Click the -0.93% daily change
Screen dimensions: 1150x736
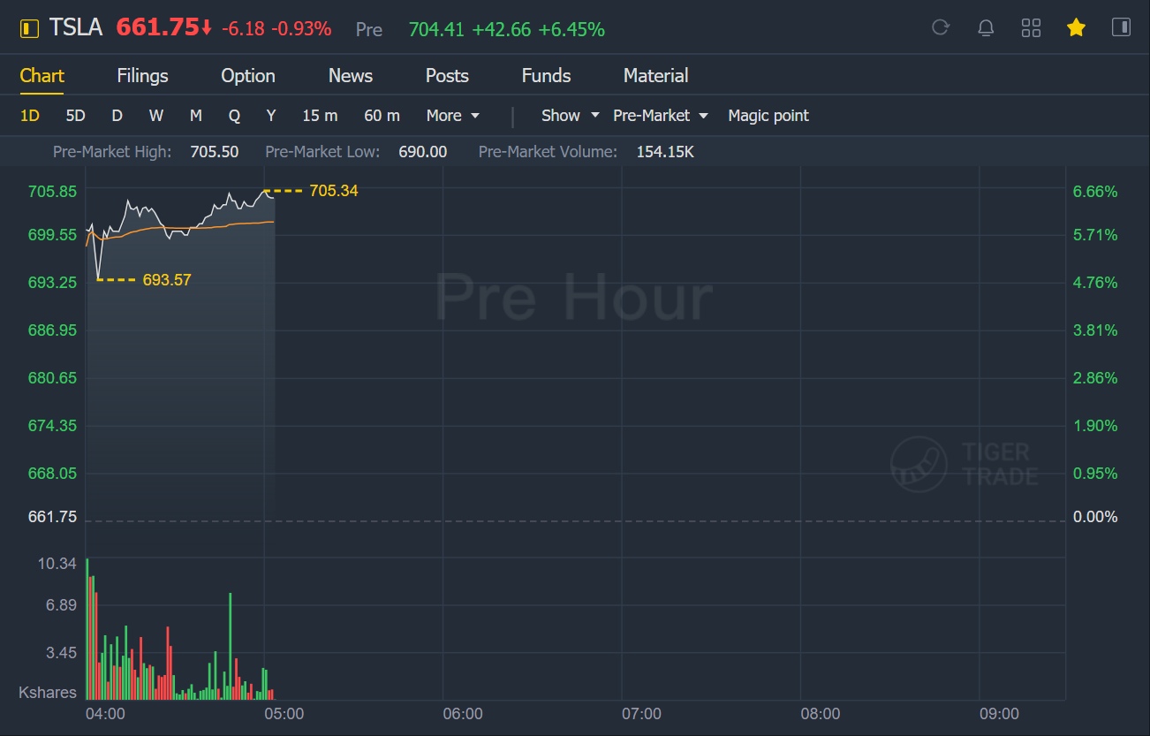[301, 29]
